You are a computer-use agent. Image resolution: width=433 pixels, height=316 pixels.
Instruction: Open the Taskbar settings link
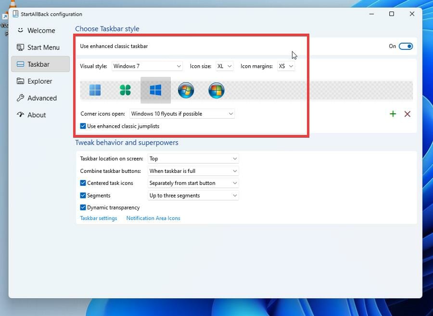click(x=99, y=218)
